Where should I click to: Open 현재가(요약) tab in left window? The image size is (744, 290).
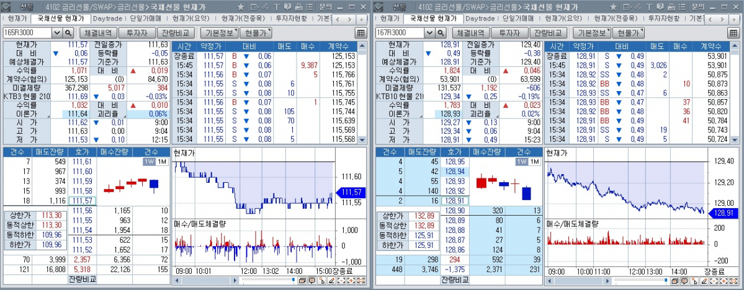tap(189, 19)
